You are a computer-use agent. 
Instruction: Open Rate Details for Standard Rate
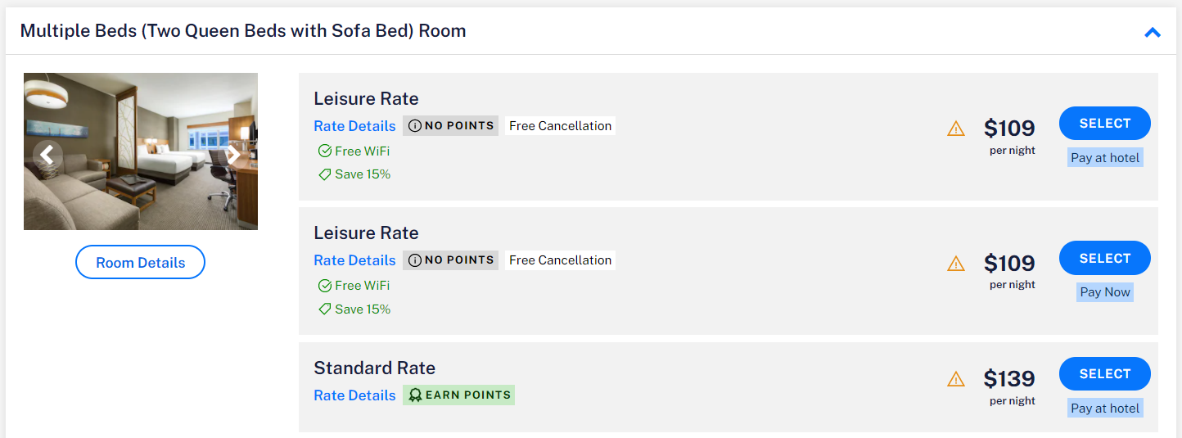click(354, 395)
